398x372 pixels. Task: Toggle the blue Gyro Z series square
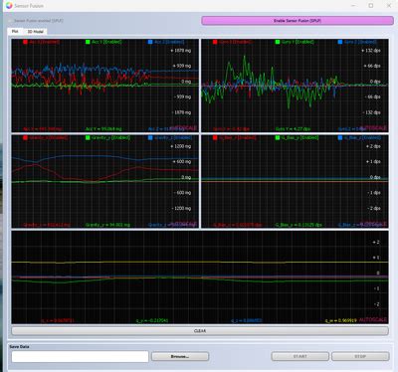coord(340,42)
